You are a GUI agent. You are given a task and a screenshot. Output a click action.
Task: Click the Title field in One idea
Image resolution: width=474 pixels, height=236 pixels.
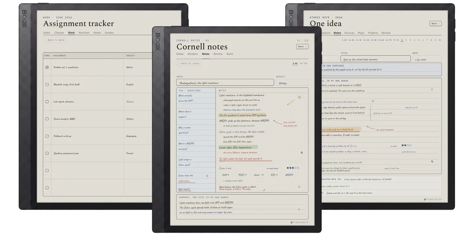coord(376,59)
